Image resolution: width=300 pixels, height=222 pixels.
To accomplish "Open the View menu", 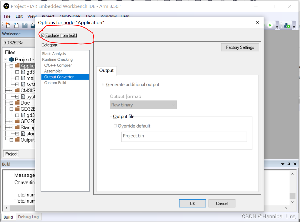I will click(32, 16).
